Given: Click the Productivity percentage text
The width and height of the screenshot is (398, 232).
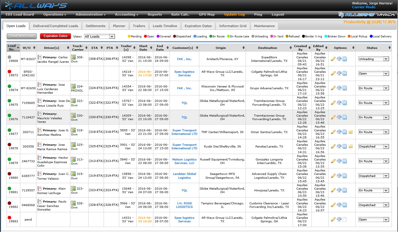Looking at the screenshot, I should (369, 22).
